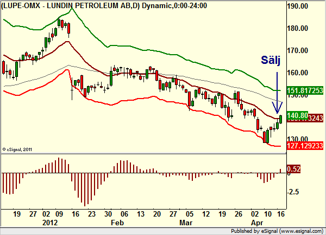The width and height of the screenshot is (326, 235).
Task: Click the Apr month label
Action: 257,223
